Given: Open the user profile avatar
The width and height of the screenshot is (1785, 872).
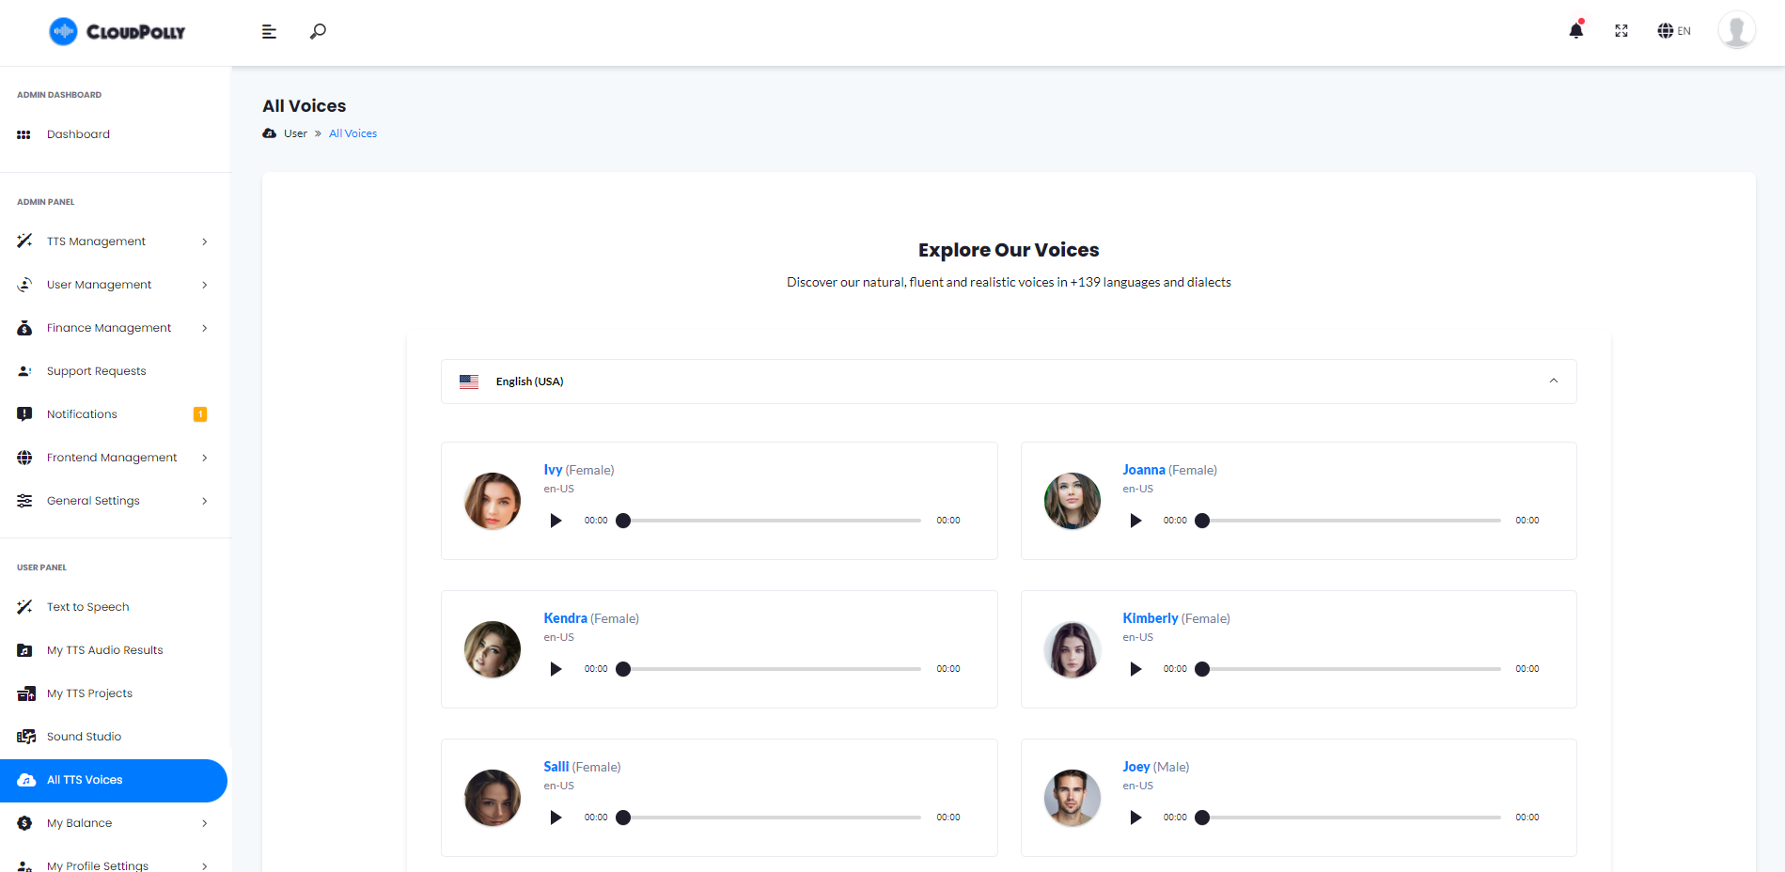Looking at the screenshot, I should coord(1736,30).
